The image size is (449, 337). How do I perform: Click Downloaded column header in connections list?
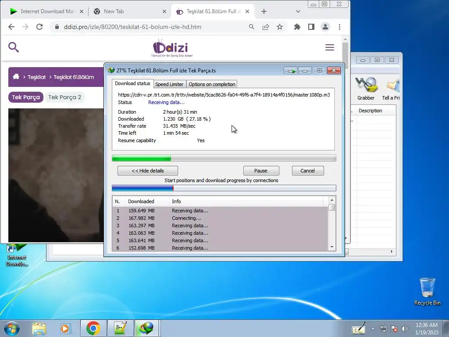coord(147,201)
